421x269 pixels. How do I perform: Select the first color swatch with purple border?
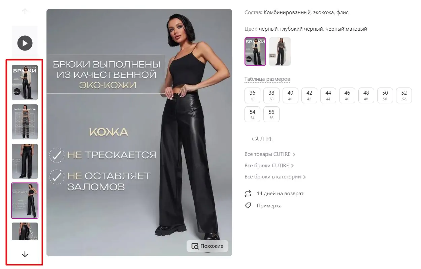coord(255,52)
